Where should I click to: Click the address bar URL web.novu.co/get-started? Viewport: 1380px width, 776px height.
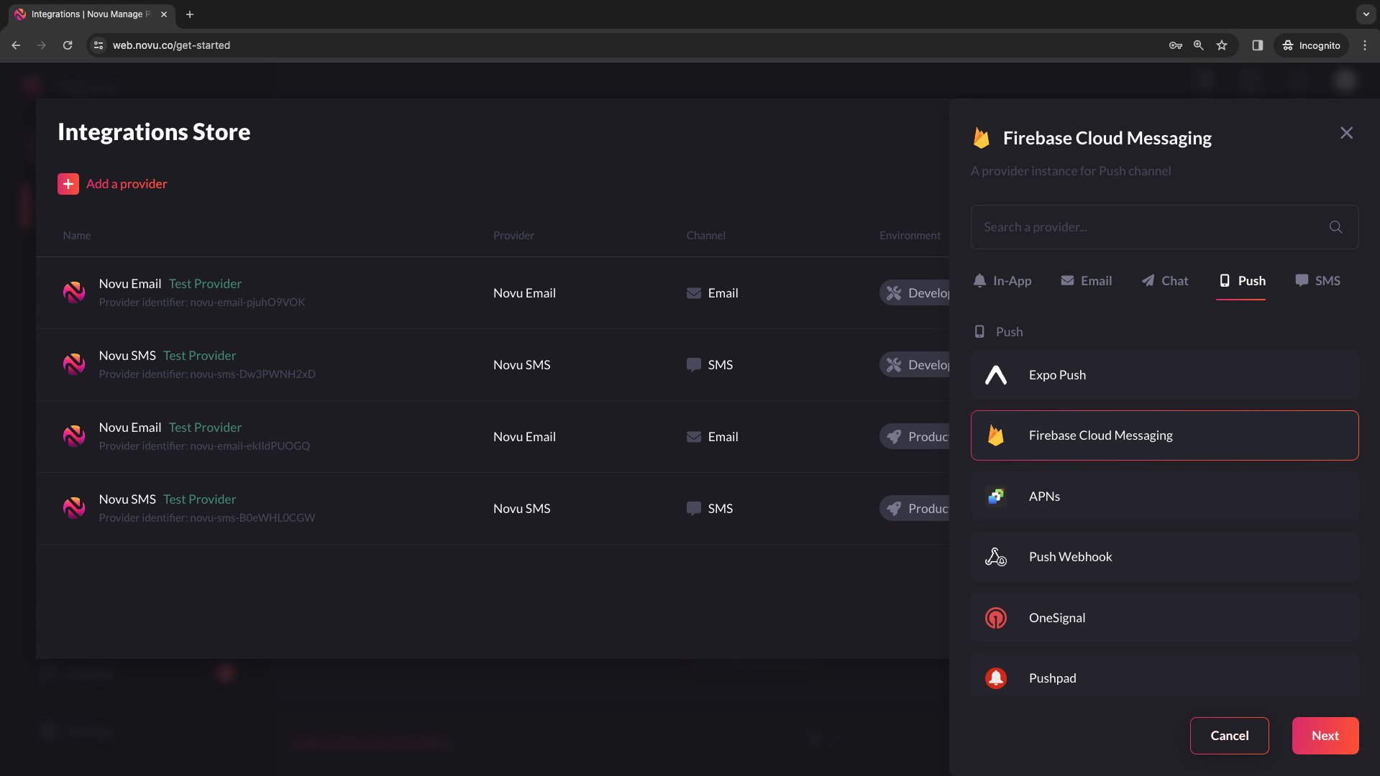(x=171, y=45)
